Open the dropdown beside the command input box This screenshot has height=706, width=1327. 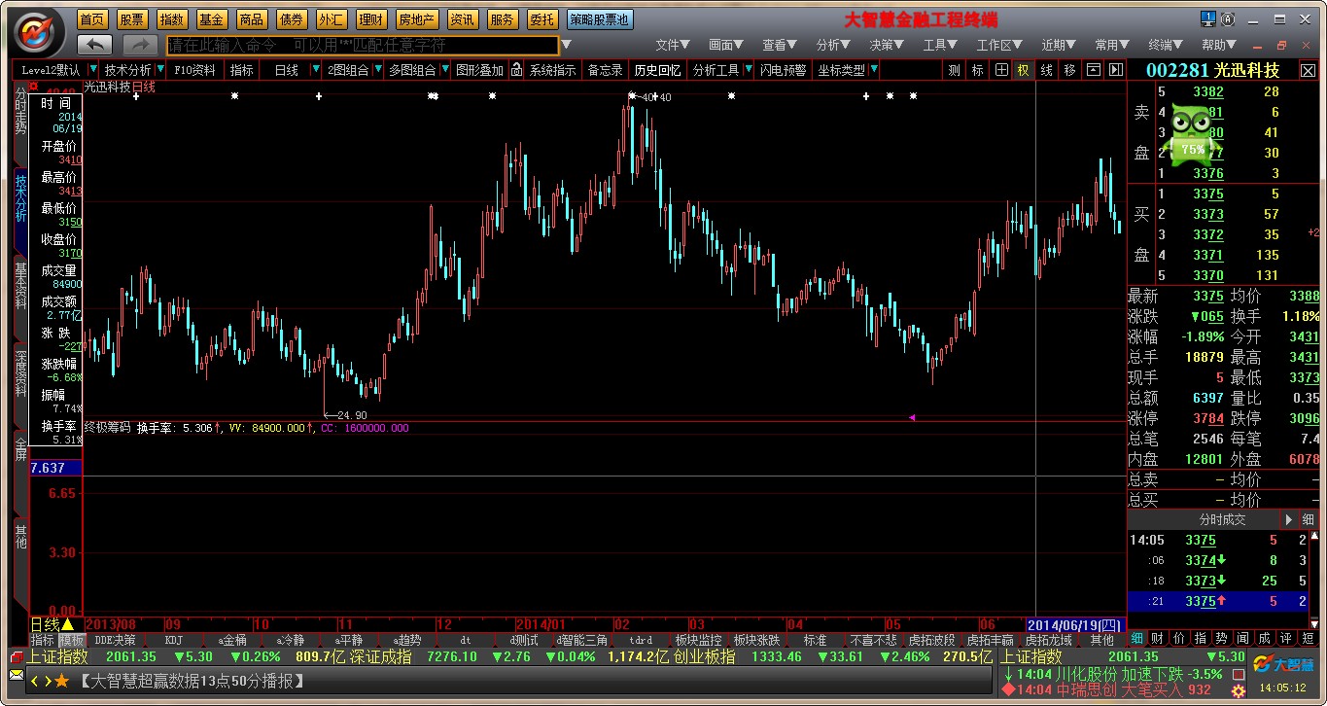pos(567,45)
